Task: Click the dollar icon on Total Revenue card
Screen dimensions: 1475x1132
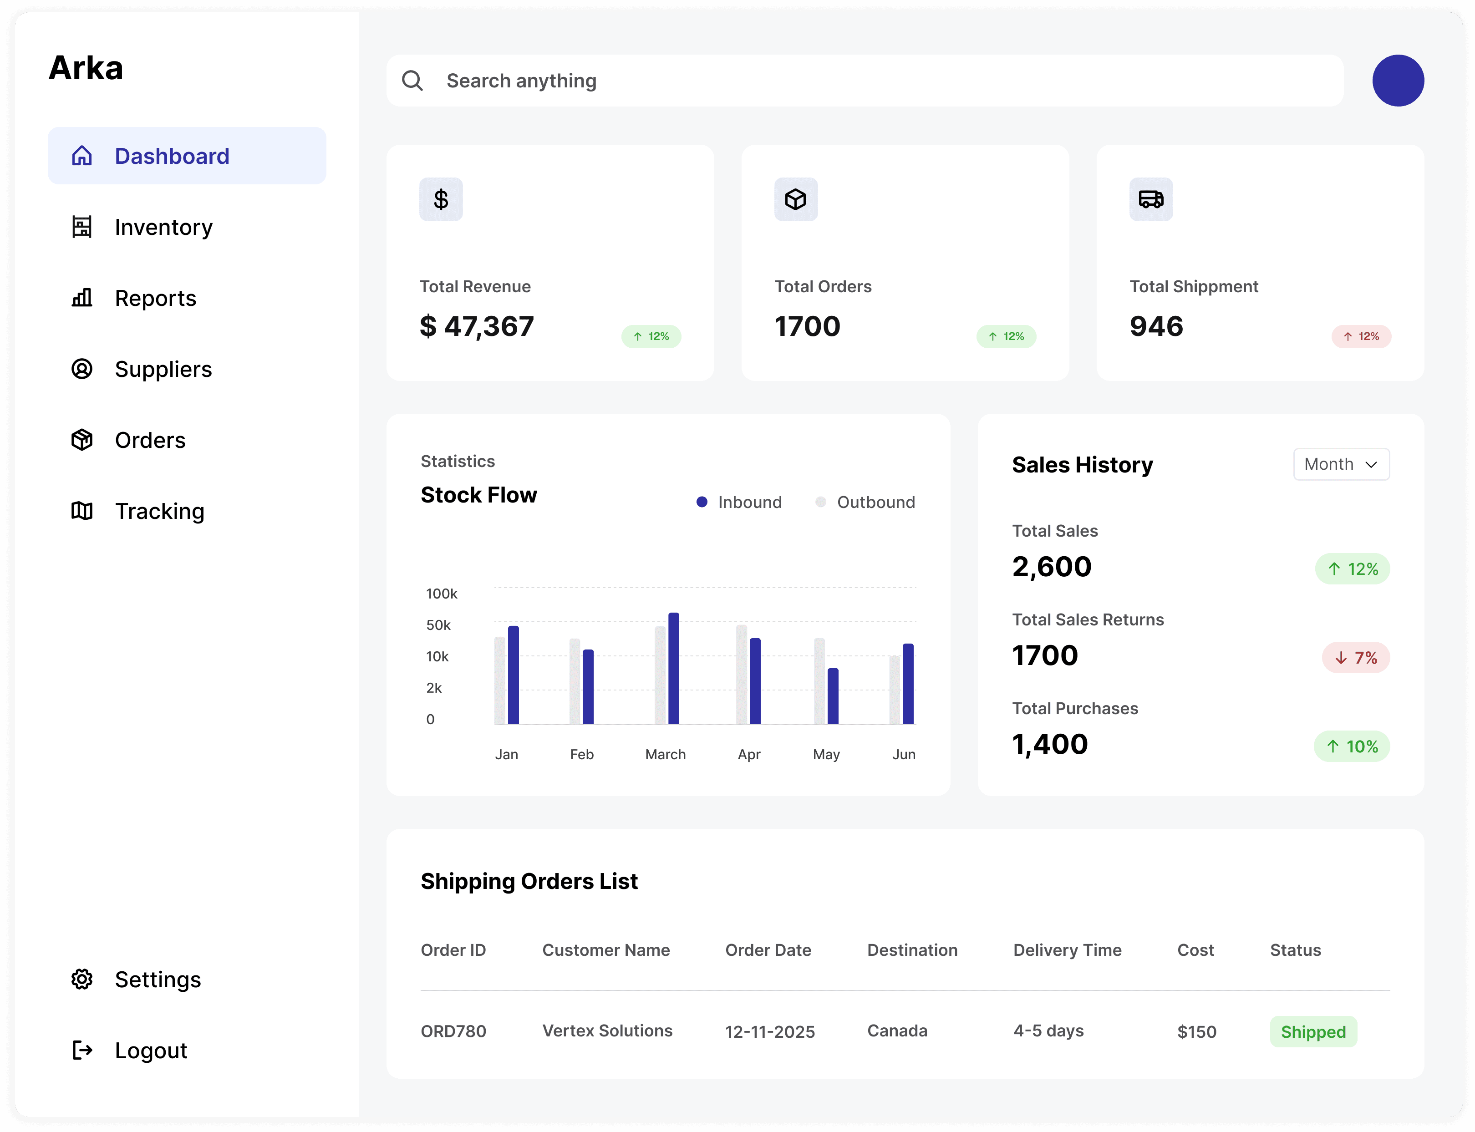Action: (x=441, y=199)
